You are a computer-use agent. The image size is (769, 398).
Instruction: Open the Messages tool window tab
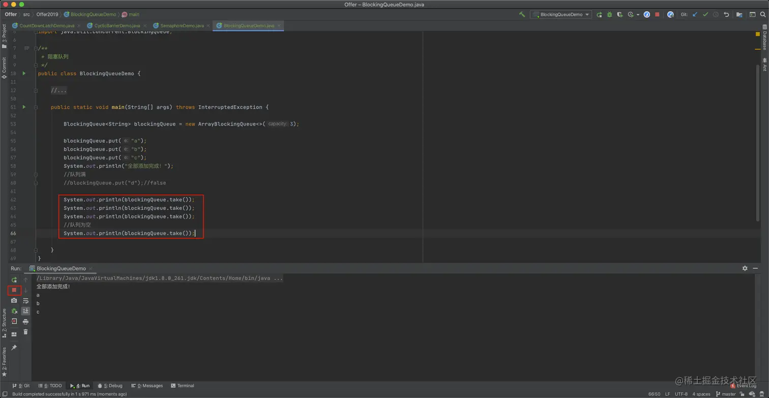(x=147, y=386)
